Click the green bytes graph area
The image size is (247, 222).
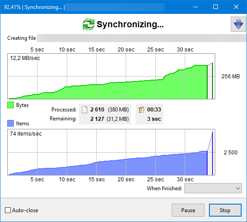click(x=111, y=76)
